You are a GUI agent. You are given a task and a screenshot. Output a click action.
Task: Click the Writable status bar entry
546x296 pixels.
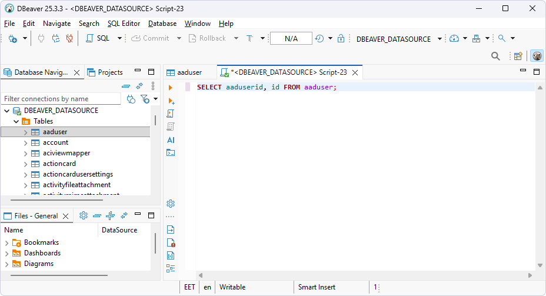232,287
